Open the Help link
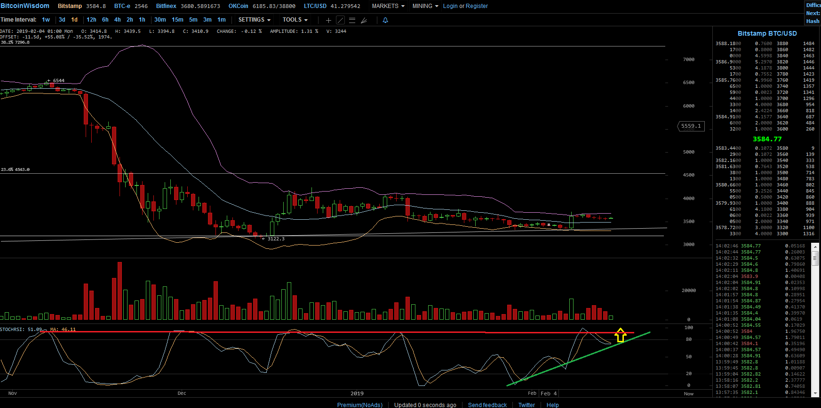 click(552, 405)
